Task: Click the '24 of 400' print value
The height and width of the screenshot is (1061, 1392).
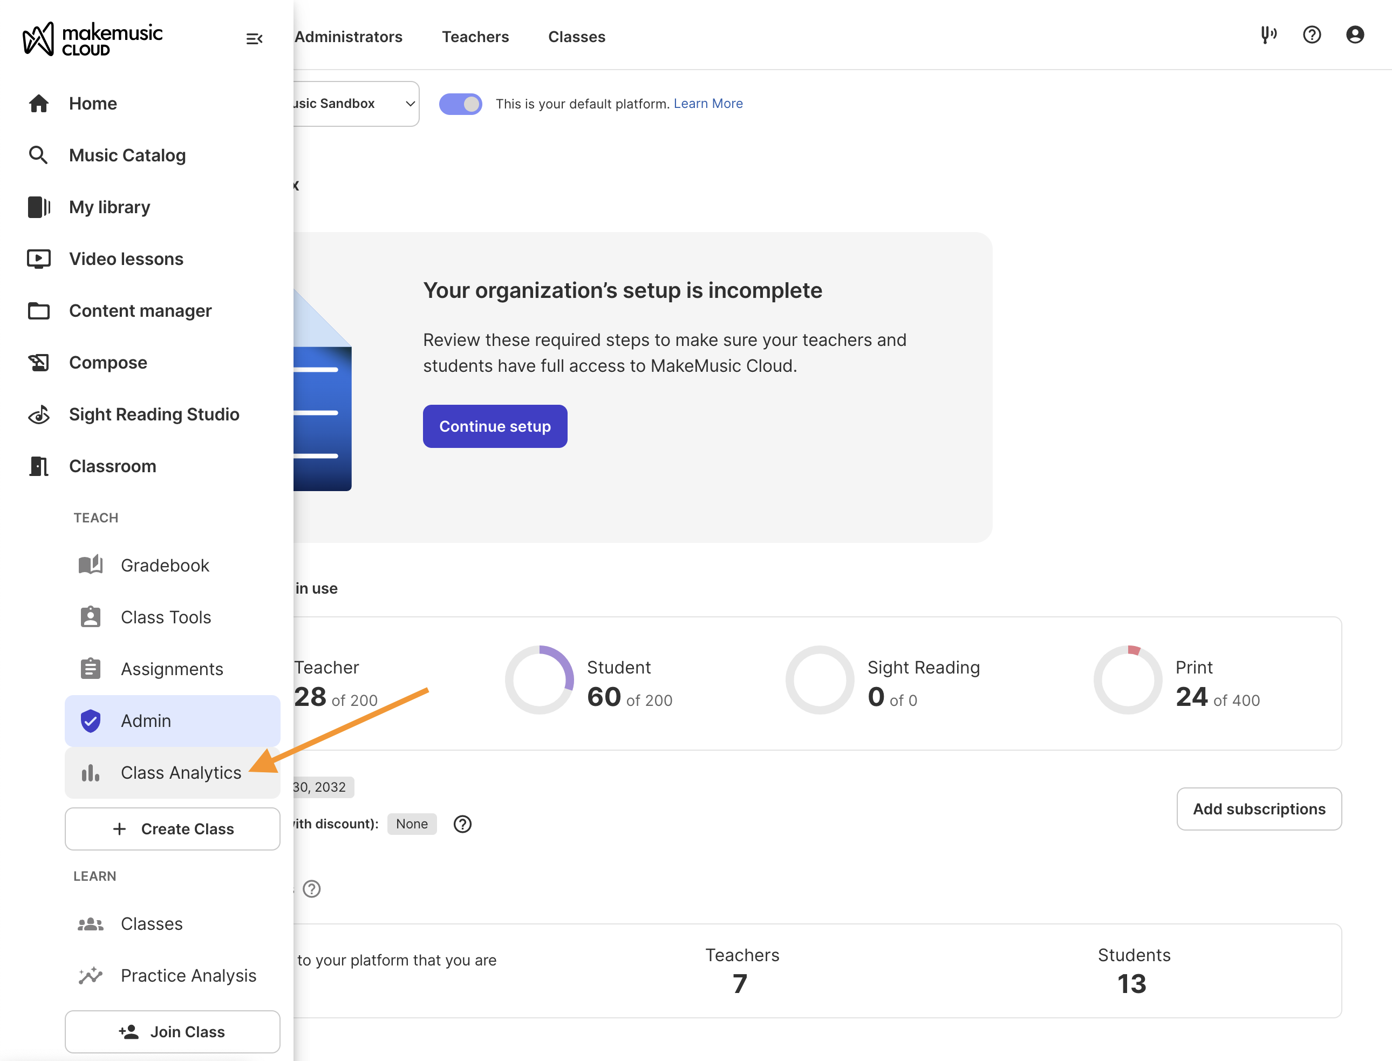Action: [1218, 698]
